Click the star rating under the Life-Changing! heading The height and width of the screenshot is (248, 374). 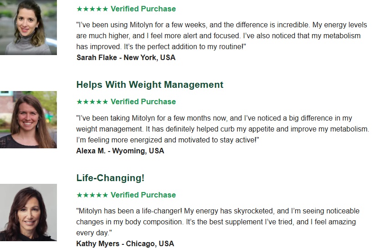(x=92, y=195)
